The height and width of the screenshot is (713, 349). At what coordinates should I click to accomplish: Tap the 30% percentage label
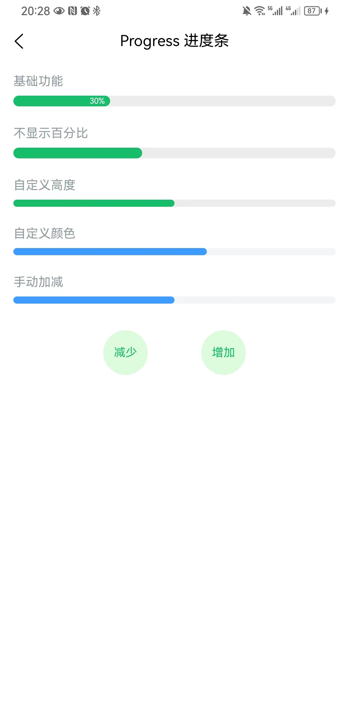pos(97,101)
